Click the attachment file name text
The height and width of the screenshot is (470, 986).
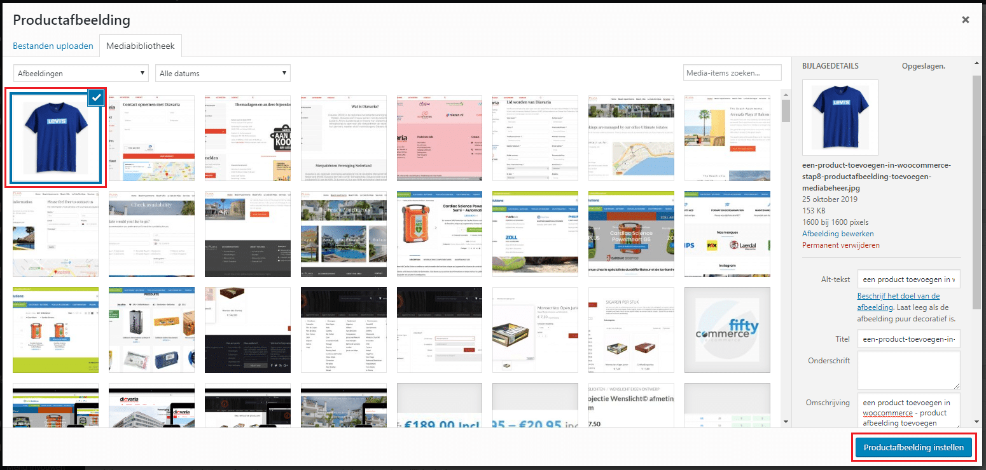(877, 176)
